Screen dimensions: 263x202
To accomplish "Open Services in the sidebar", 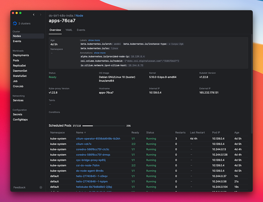I will tap(18, 100).
